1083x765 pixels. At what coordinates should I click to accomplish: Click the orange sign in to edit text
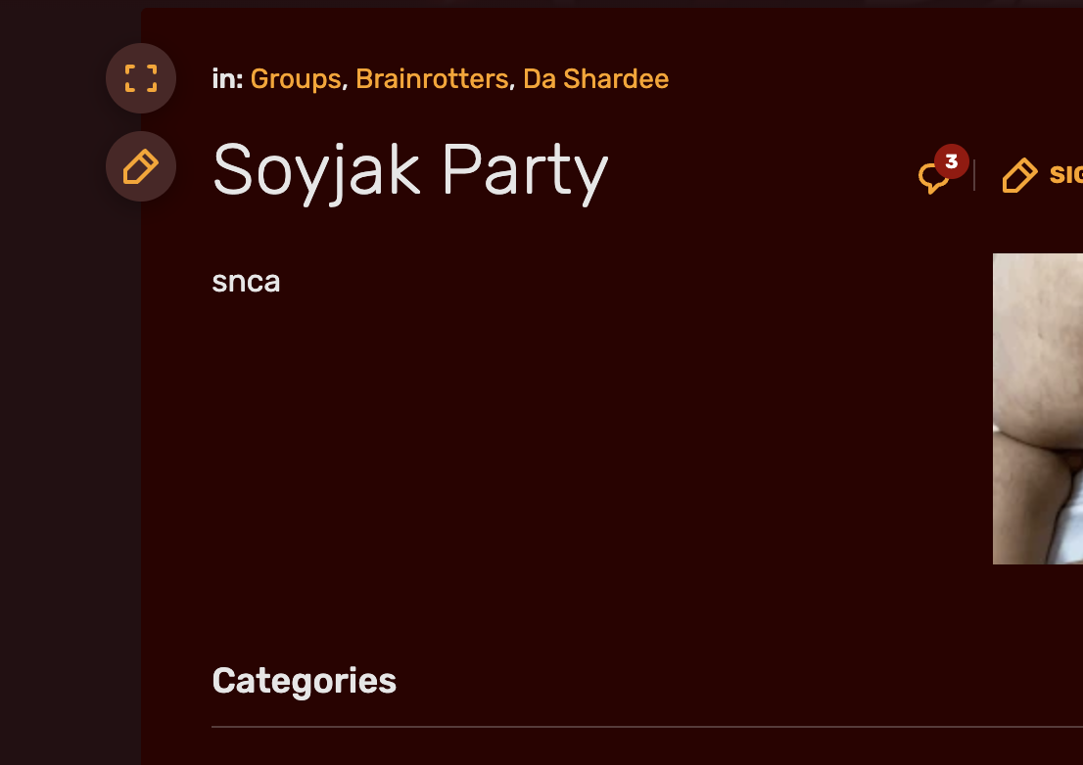1065,175
